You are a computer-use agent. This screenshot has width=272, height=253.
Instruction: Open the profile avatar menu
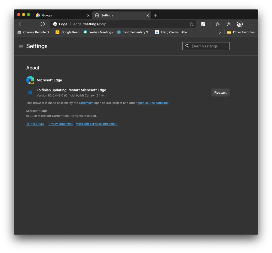(x=240, y=24)
